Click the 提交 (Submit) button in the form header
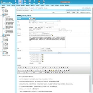93x93 pixels. pos(31,19)
